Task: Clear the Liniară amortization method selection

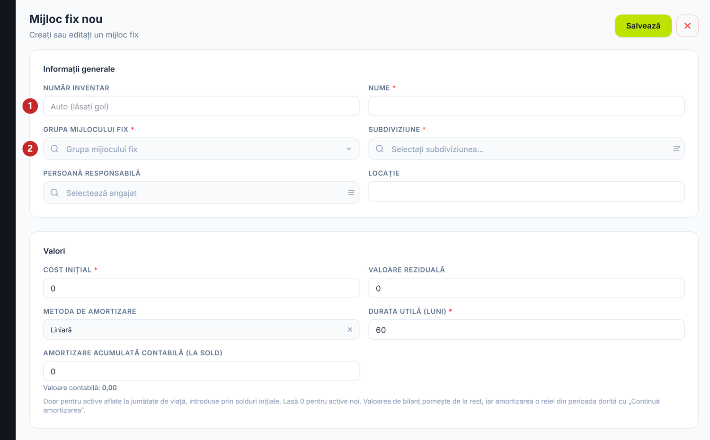Action: (x=350, y=330)
